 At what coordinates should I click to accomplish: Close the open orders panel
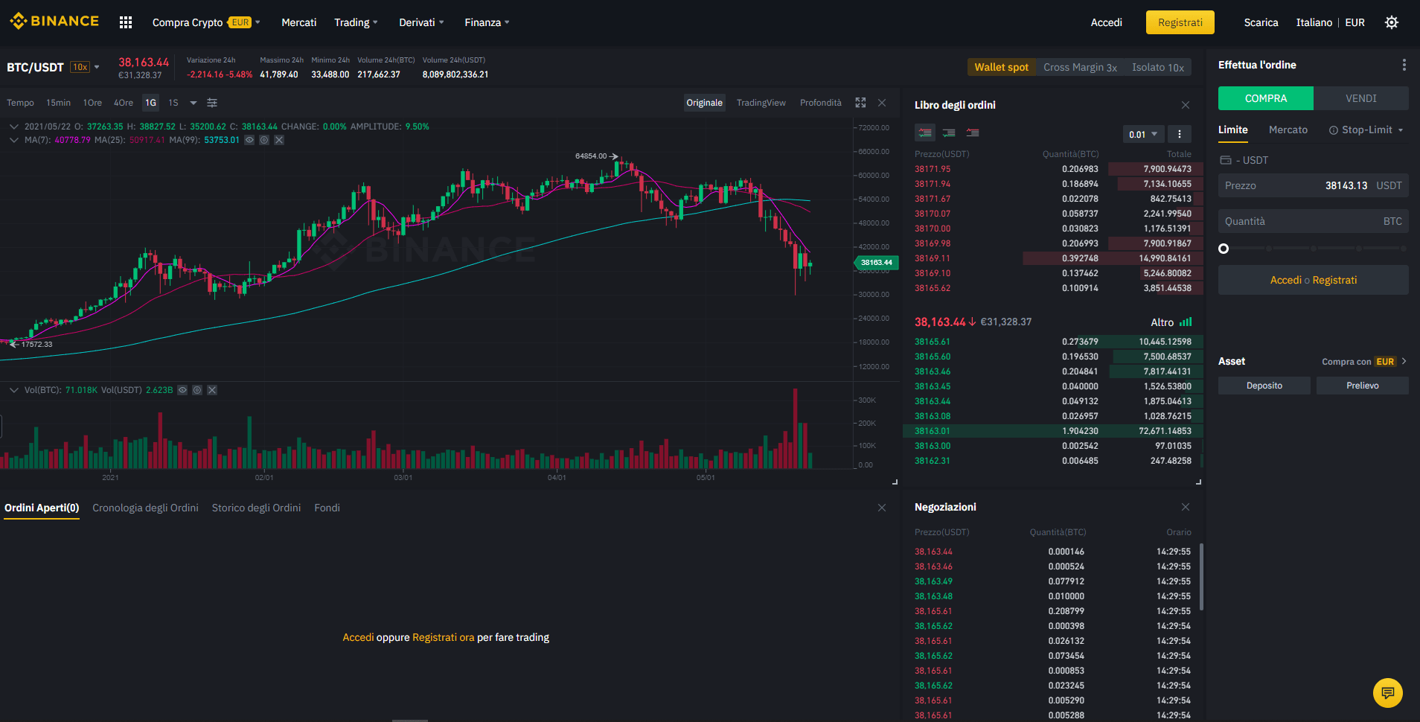click(882, 508)
